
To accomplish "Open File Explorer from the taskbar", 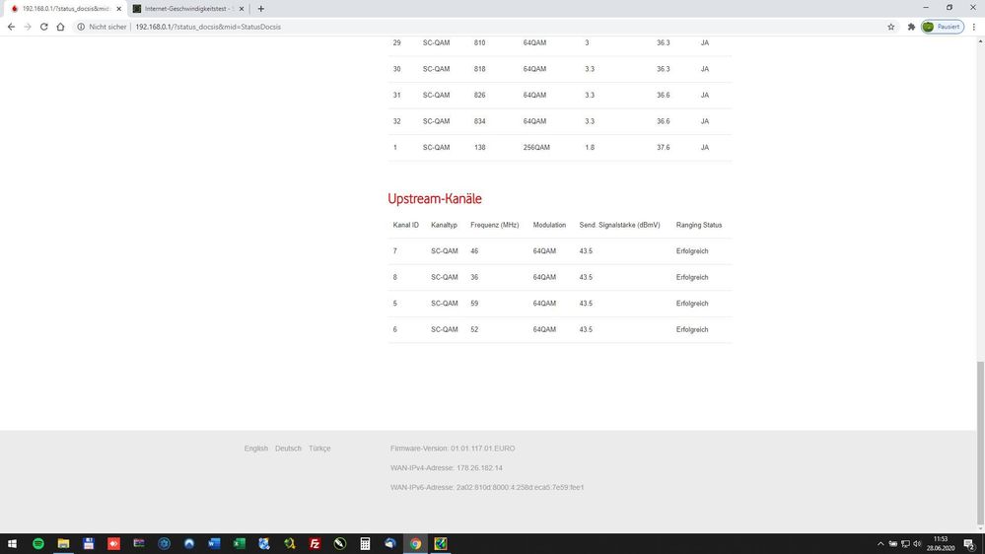I will tap(63, 543).
